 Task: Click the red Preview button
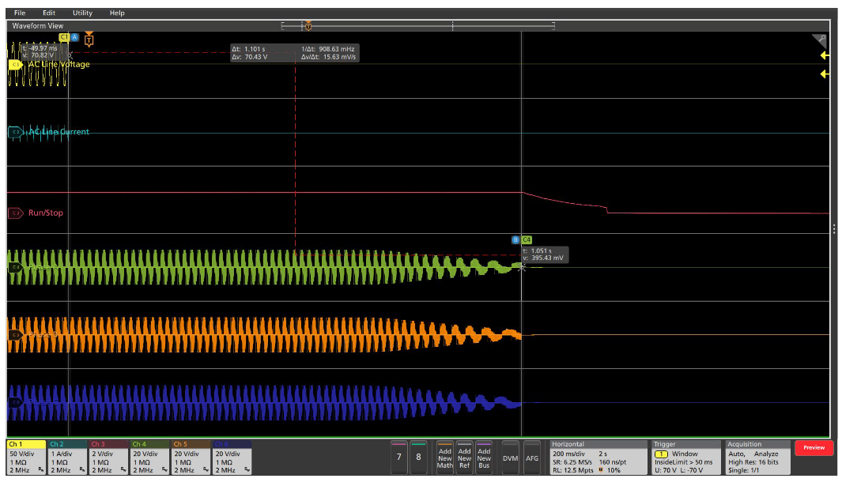(814, 447)
